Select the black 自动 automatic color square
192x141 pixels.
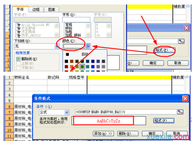click(67, 54)
